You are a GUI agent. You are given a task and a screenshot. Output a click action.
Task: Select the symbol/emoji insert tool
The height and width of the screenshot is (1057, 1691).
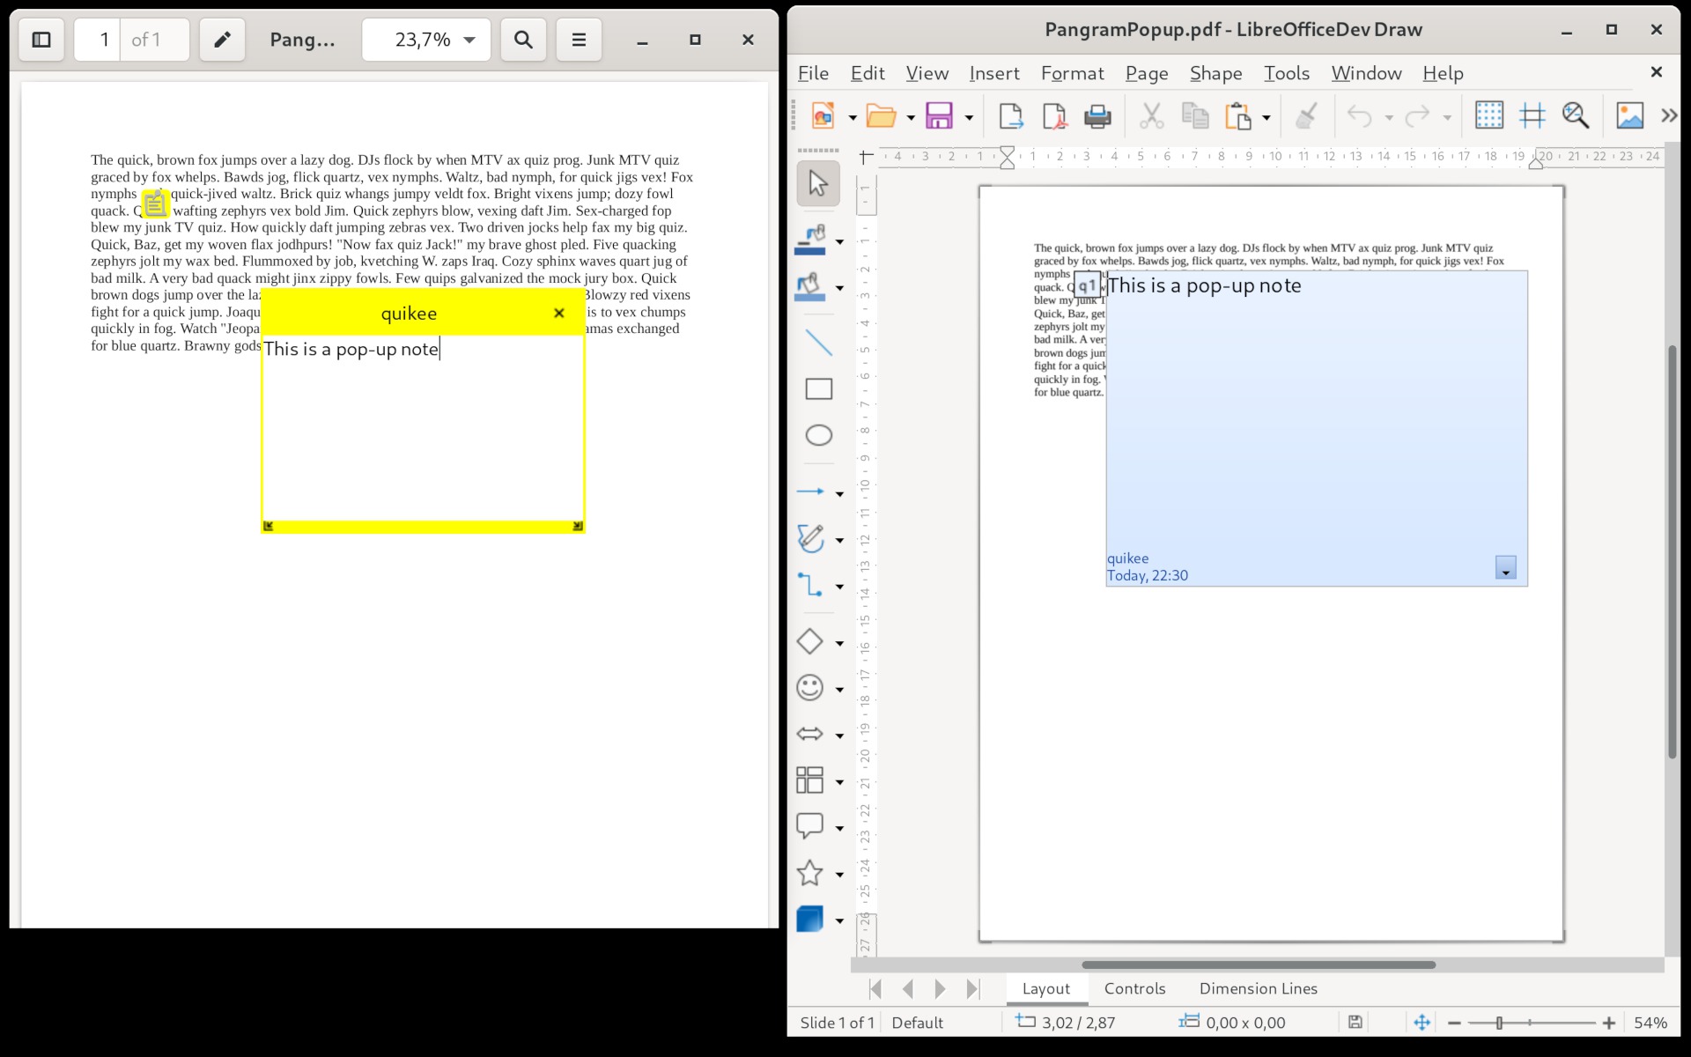pos(809,687)
